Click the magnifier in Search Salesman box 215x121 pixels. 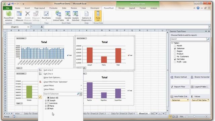[x=78, y=94]
